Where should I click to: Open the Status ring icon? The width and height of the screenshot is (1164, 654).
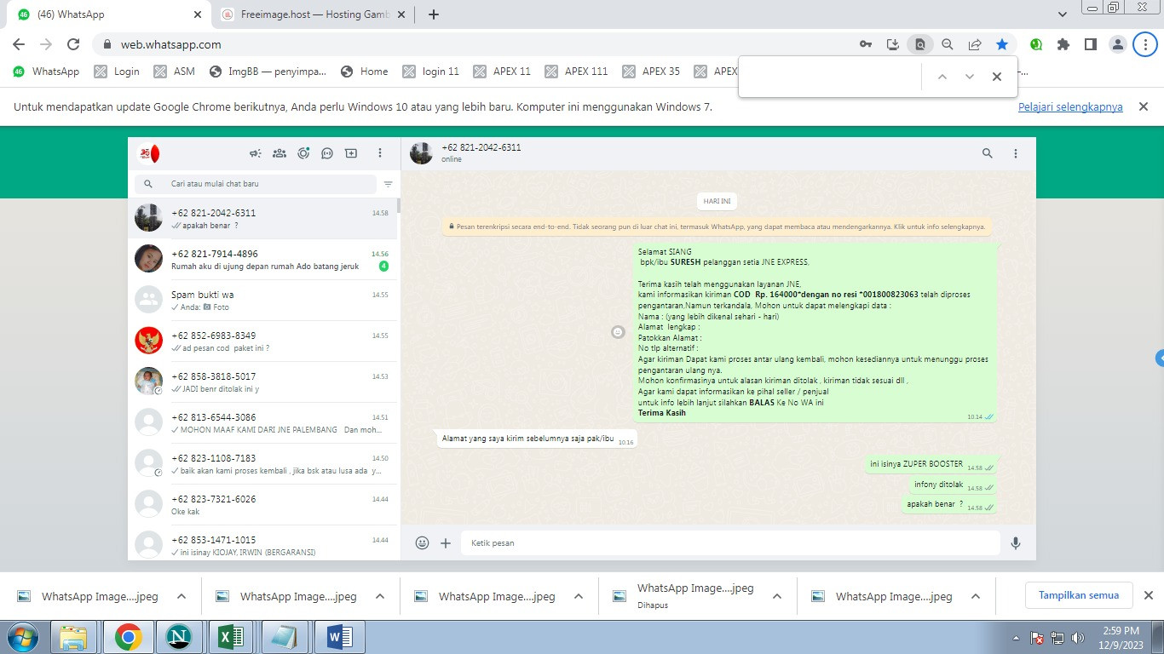pyautogui.click(x=303, y=153)
